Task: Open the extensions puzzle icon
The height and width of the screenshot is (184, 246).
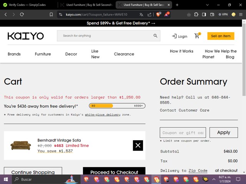Action: point(196,15)
